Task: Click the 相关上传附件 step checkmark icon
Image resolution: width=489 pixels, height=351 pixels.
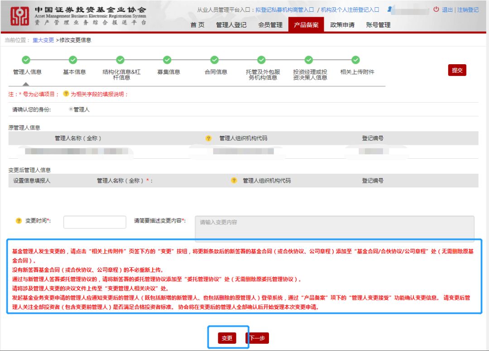Action: coord(355,60)
